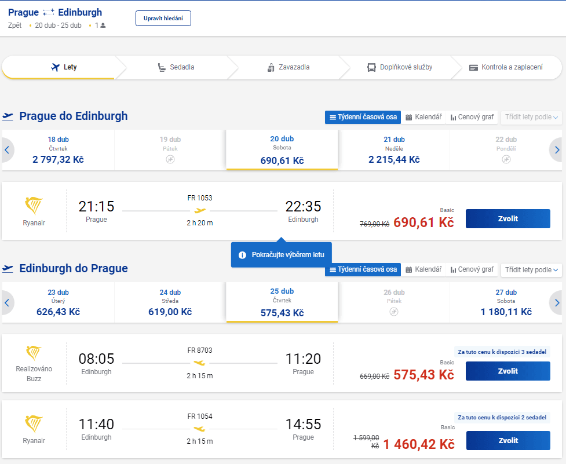Show later outbound dates with right chevron

pyautogui.click(x=557, y=149)
